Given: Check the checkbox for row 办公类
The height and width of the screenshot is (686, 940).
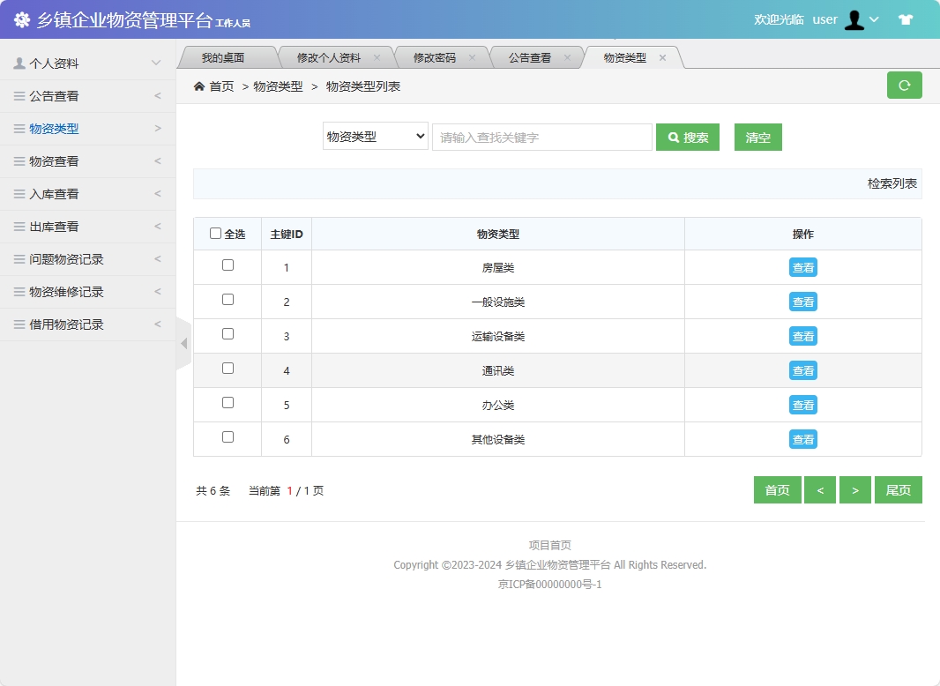Looking at the screenshot, I should (x=228, y=404).
